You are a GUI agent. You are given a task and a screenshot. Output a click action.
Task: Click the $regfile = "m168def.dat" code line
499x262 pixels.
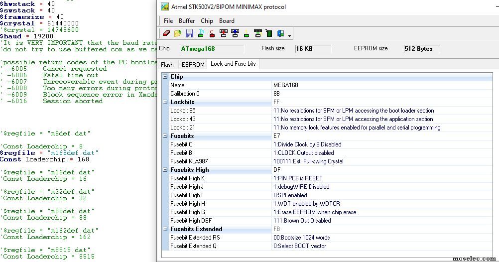click(49, 153)
